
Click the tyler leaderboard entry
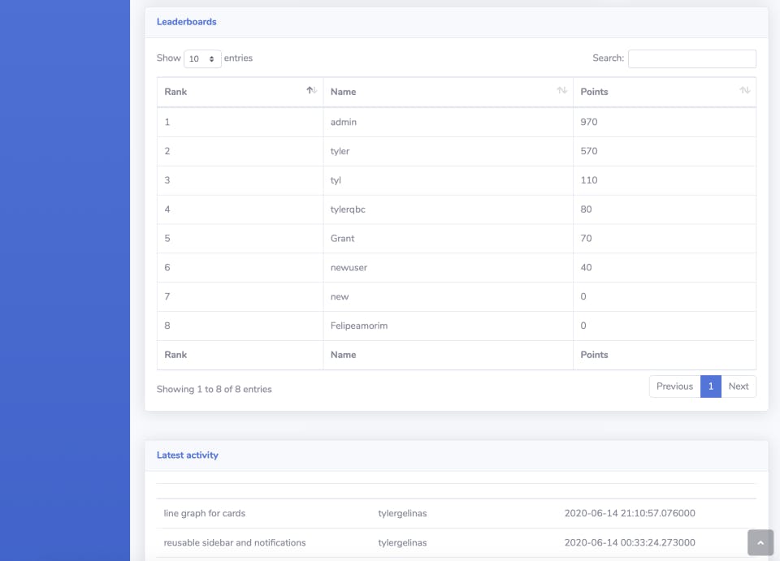point(340,151)
